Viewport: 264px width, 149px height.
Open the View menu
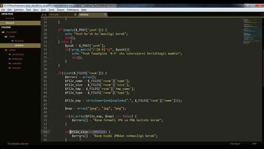(36, 10)
